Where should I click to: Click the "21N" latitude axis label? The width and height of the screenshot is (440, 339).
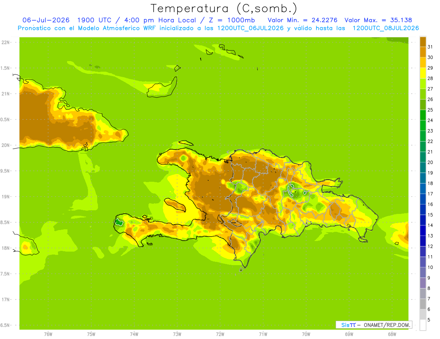(5, 94)
